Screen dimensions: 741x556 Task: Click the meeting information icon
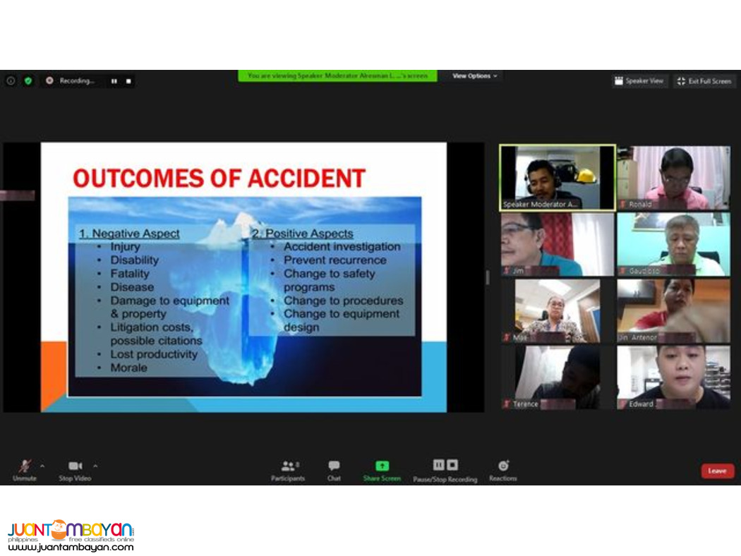(10, 81)
